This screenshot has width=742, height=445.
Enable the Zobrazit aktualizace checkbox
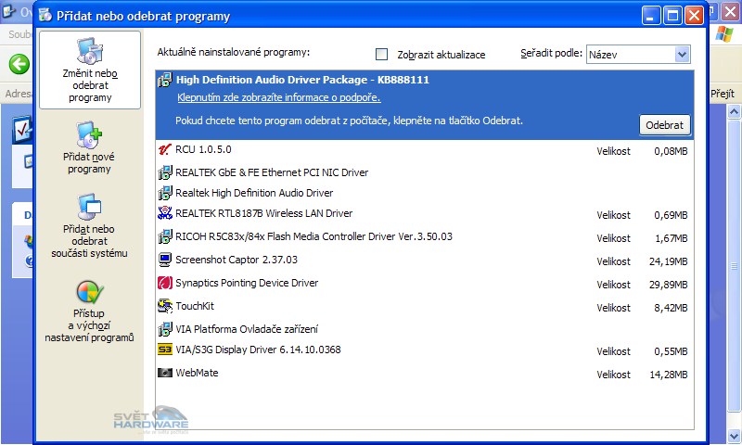click(381, 55)
